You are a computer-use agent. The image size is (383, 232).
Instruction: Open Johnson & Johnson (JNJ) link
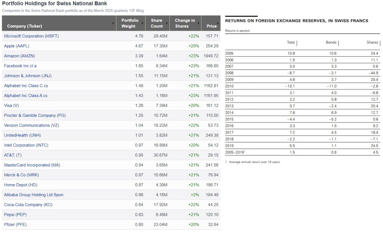28,75
